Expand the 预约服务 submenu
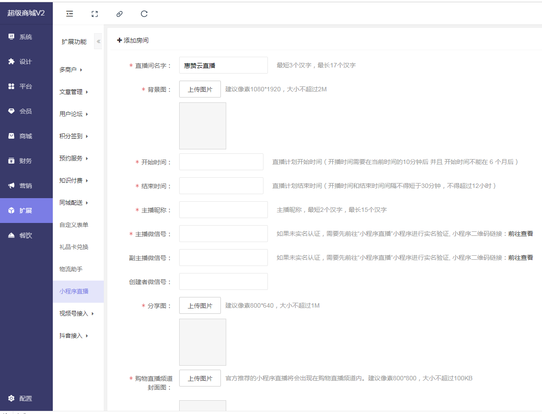This screenshot has width=542, height=414. pyautogui.click(x=74, y=158)
